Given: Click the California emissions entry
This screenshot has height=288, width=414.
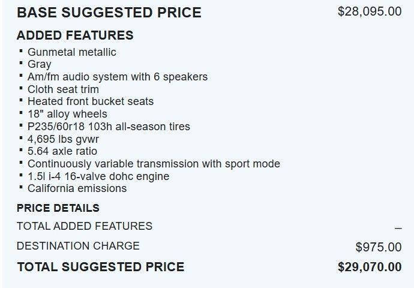Looking at the screenshot, I should 77,188.
